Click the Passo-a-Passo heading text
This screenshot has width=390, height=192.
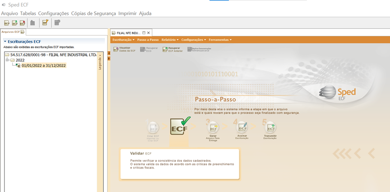pos(215,100)
